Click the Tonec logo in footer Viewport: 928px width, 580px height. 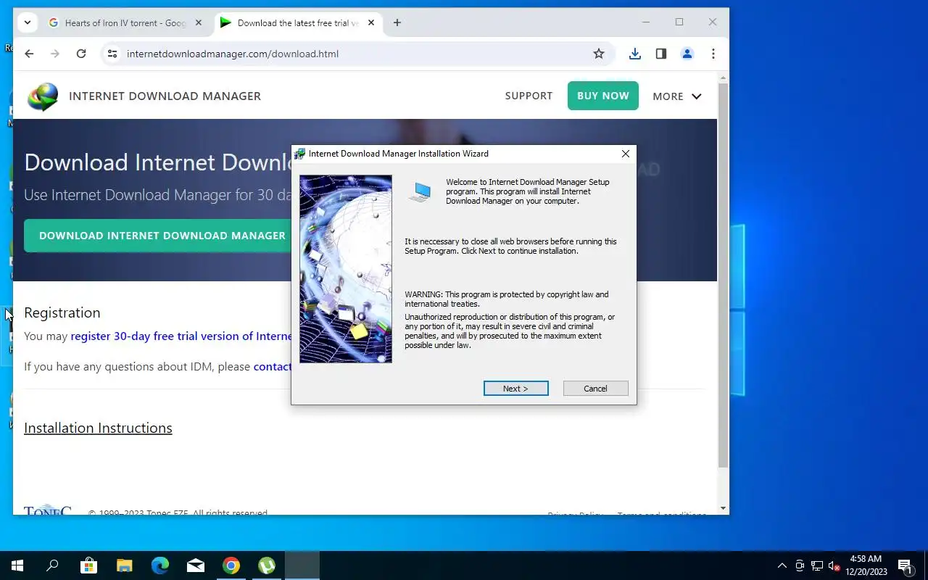pos(48,510)
